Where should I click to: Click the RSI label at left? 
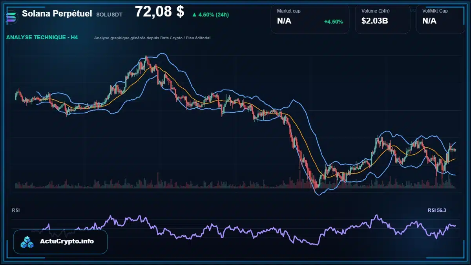16,210
